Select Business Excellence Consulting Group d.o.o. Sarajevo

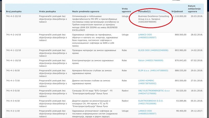(x=154, y=19)
